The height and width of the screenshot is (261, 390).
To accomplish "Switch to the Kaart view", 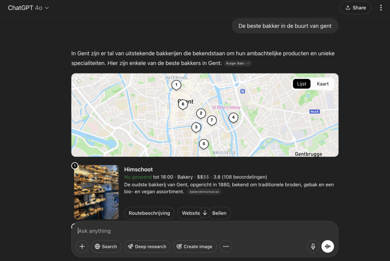I will point(323,84).
